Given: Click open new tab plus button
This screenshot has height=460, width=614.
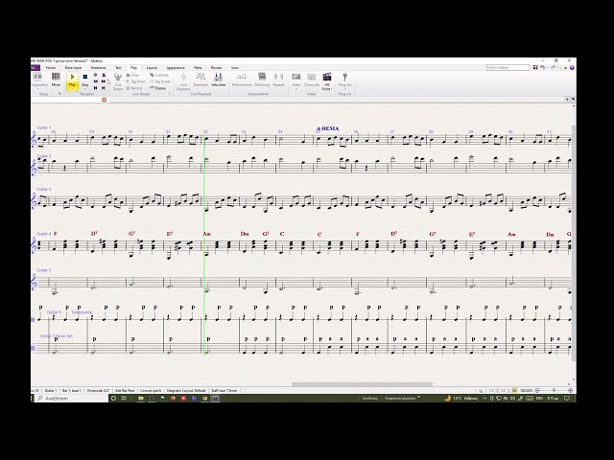Looking at the screenshot, I should (x=567, y=100).
